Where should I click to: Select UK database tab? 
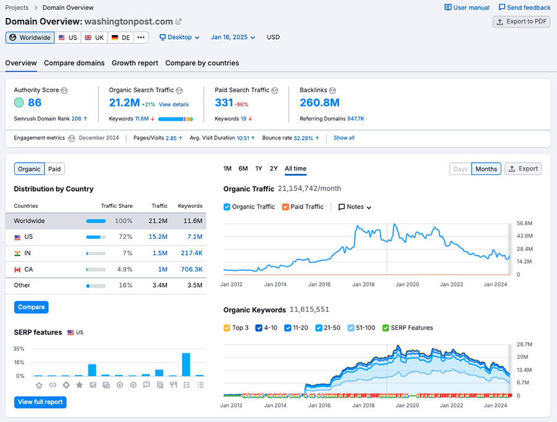point(94,38)
